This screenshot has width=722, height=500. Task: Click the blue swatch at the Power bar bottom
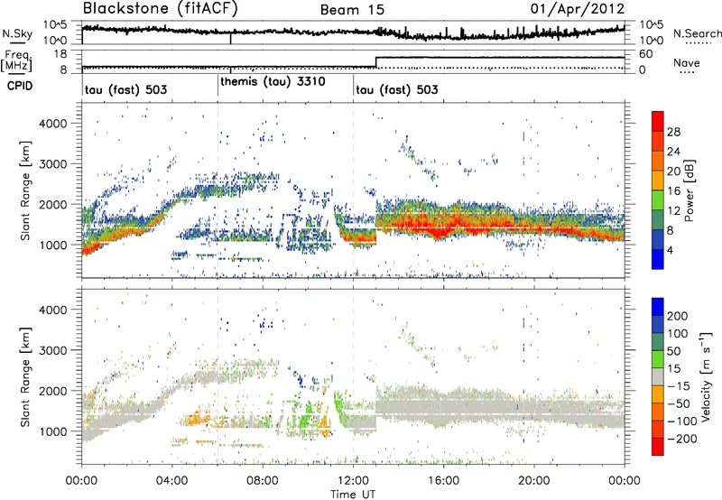click(658, 259)
